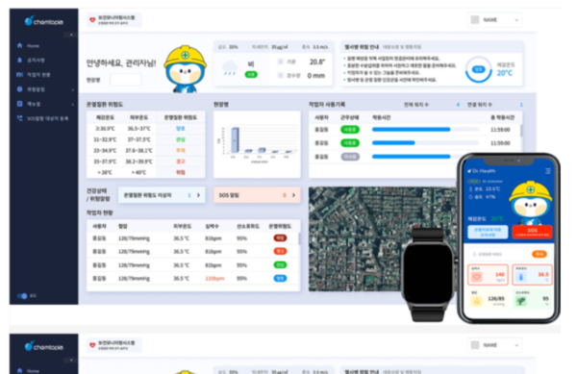Expand the 위험알림 sidebar submenu chevron
This screenshot has height=374, width=577.
(72, 89)
